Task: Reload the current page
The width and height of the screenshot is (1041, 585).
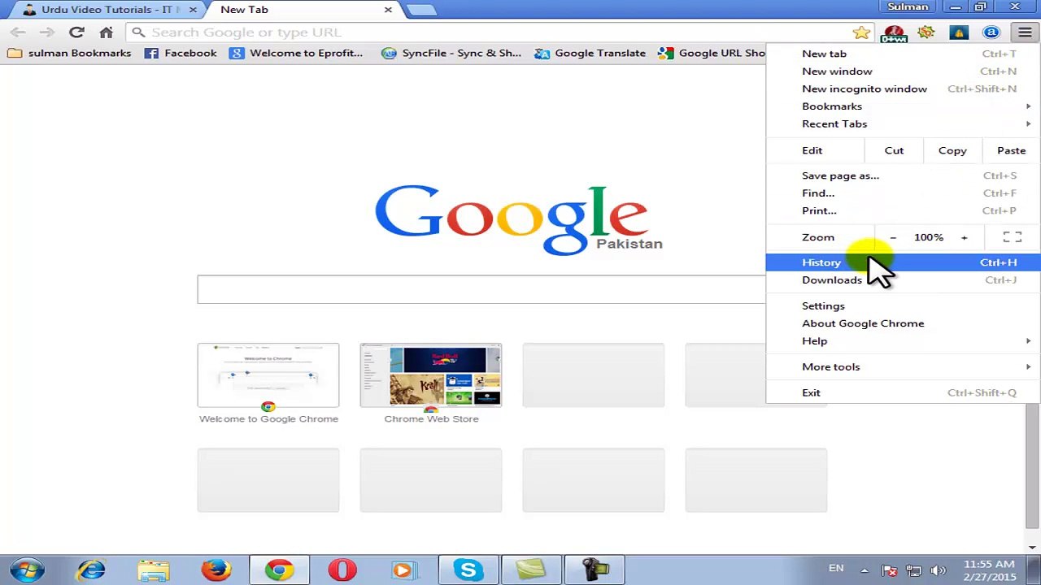Action: point(76,32)
